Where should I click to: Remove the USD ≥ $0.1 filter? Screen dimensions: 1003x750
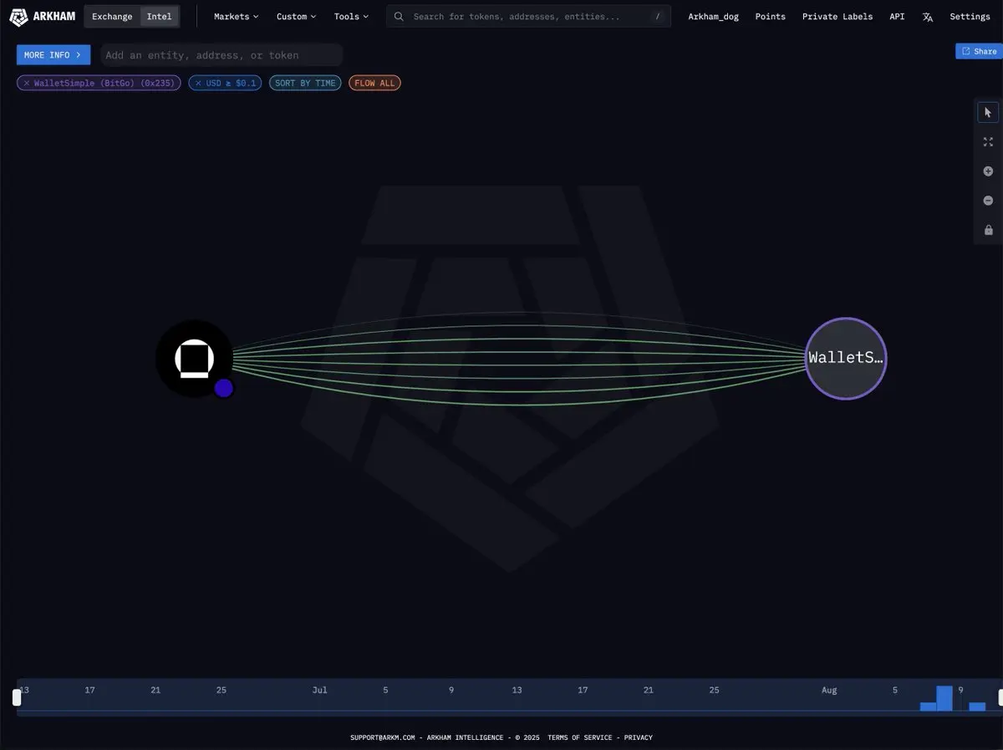[x=198, y=83]
